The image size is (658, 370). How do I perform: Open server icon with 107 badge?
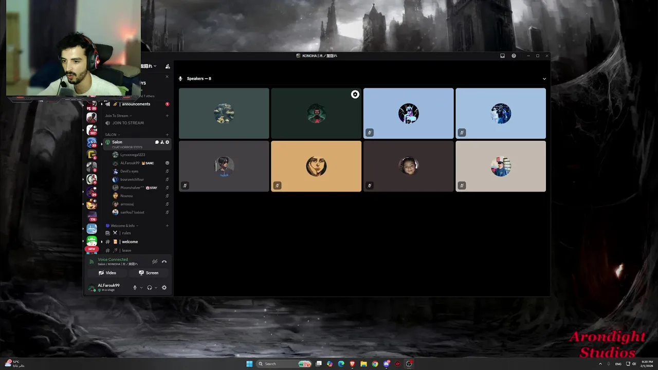pyautogui.click(x=92, y=129)
